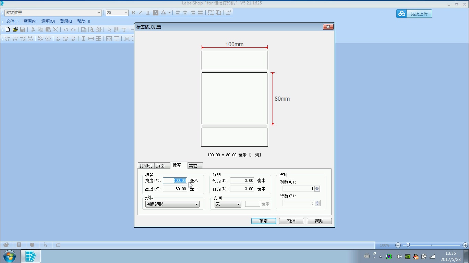
Task: Toggle Italic text formatting
Action: pyautogui.click(x=141, y=13)
